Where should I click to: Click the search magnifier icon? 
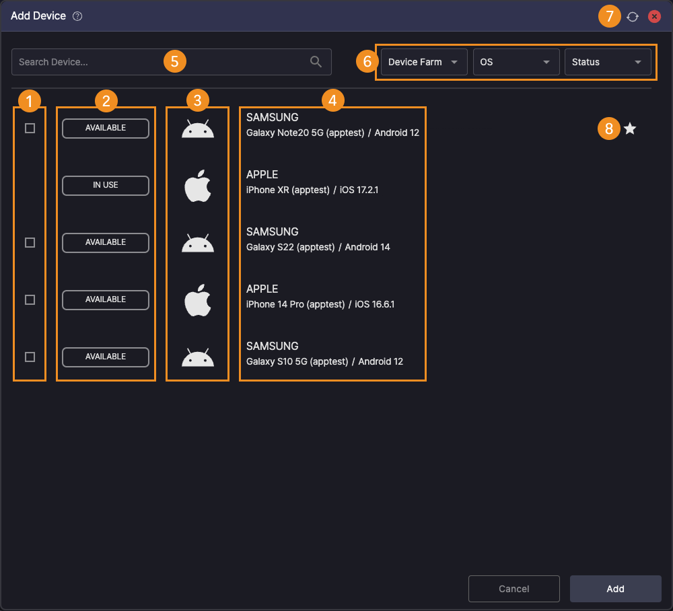(316, 62)
